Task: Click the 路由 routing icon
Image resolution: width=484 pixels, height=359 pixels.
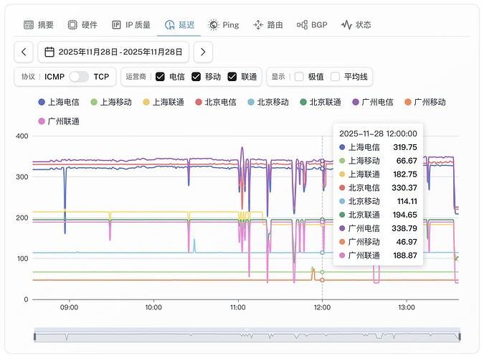Action: point(257,24)
